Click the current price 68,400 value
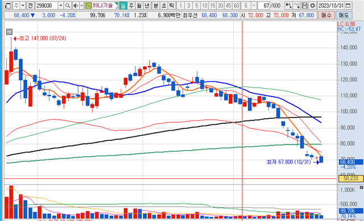Screen dimensions: 364x221 pyautogui.click(x=22, y=15)
